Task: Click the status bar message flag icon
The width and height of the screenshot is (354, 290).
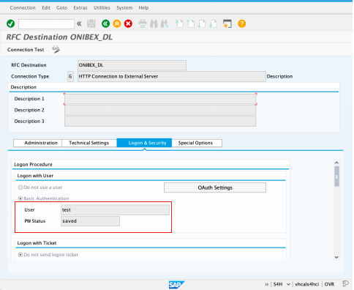Action: tap(345, 284)
